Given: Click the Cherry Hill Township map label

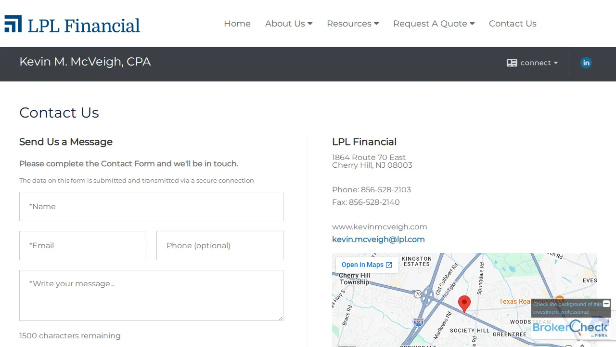Looking at the screenshot, I should pos(355,279).
